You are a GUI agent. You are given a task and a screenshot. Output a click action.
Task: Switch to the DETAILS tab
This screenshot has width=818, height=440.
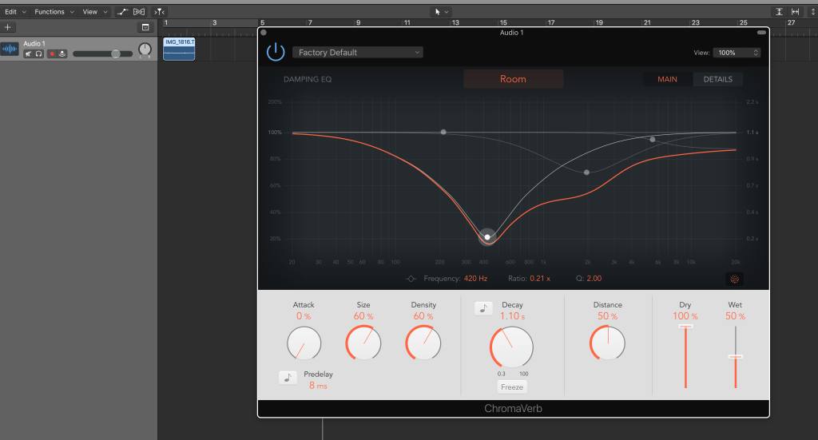tap(717, 79)
